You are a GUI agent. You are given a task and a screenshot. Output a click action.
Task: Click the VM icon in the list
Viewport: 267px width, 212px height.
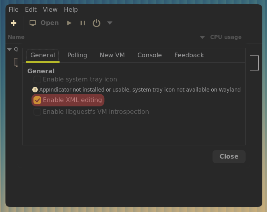[x=16, y=62]
